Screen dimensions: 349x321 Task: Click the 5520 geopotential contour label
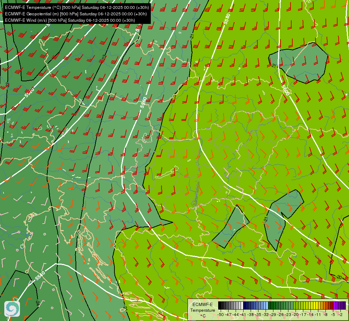click(30, 93)
